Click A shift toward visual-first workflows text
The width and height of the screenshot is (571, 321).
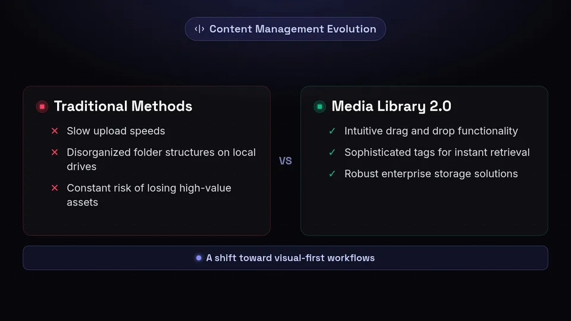tap(290, 257)
